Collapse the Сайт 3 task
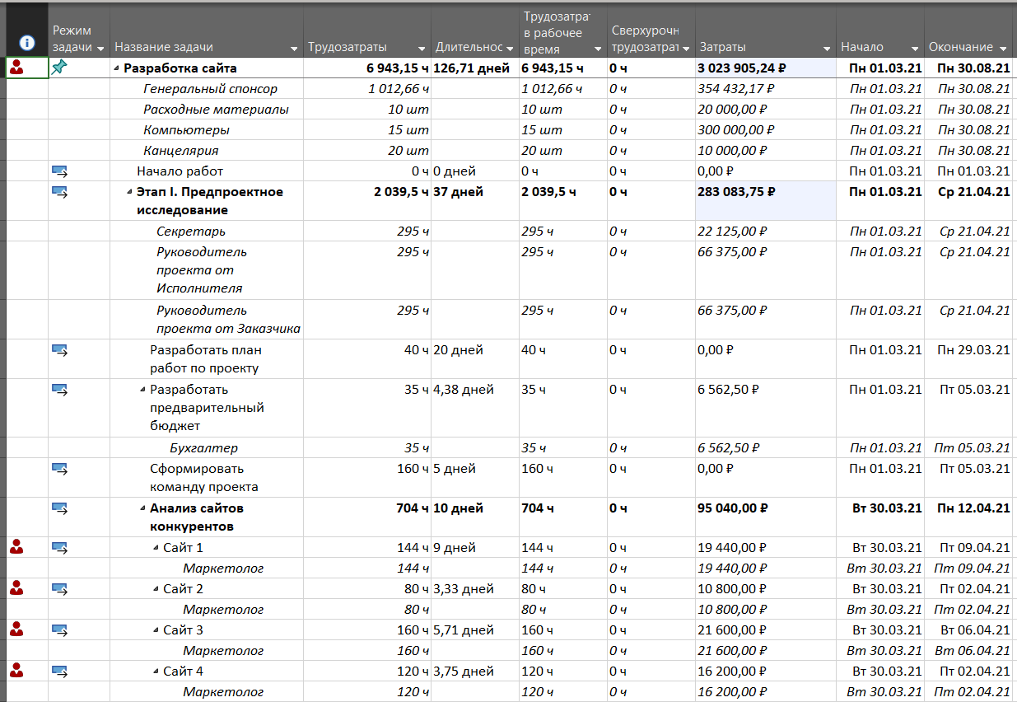 pyautogui.click(x=156, y=631)
